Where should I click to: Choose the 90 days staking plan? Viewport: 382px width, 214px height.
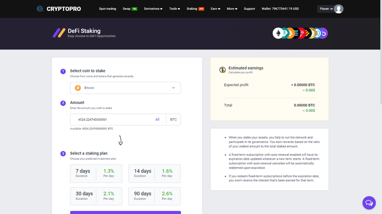click(x=155, y=196)
